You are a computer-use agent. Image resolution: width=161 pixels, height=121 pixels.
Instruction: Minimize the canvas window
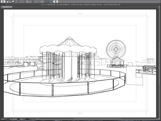click(4, 5)
